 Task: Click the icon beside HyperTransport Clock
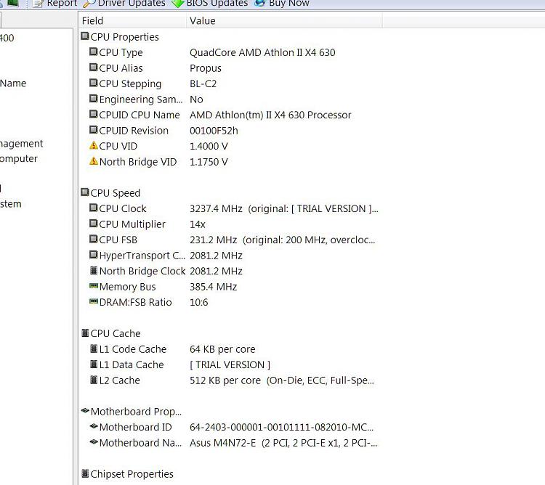coord(93,255)
